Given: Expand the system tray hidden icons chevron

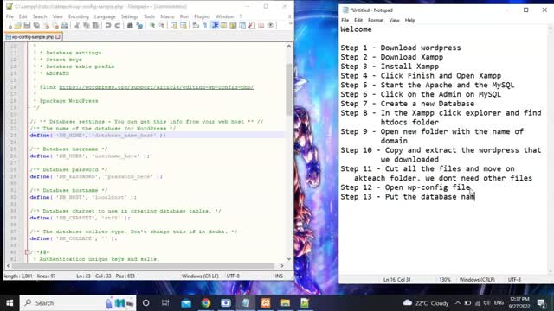Looking at the screenshot, I should (458, 303).
